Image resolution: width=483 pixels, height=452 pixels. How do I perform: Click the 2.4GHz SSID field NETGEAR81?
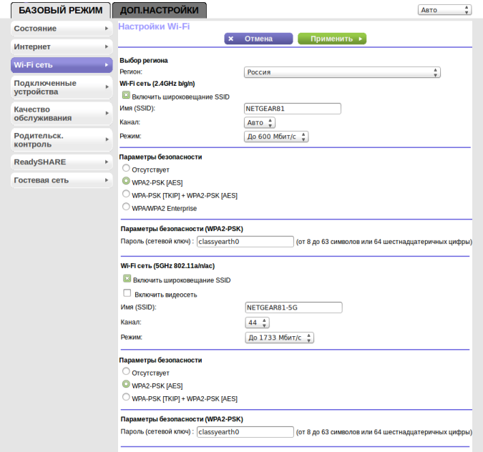[293, 109]
